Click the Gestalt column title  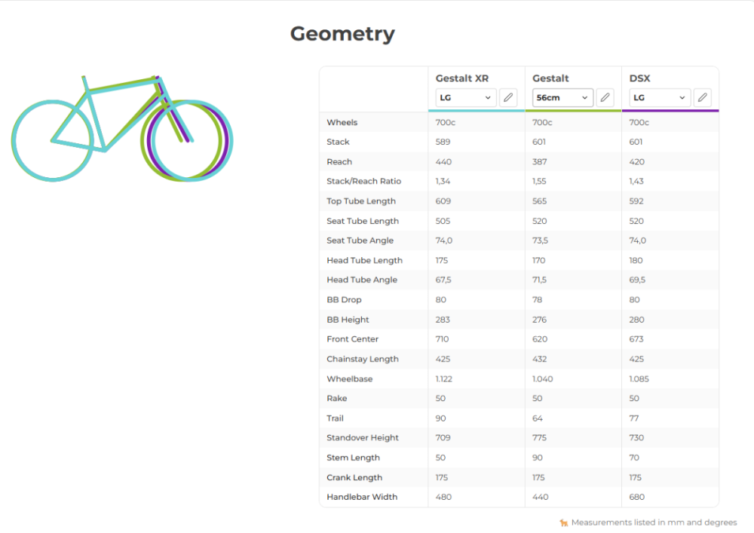coord(550,78)
